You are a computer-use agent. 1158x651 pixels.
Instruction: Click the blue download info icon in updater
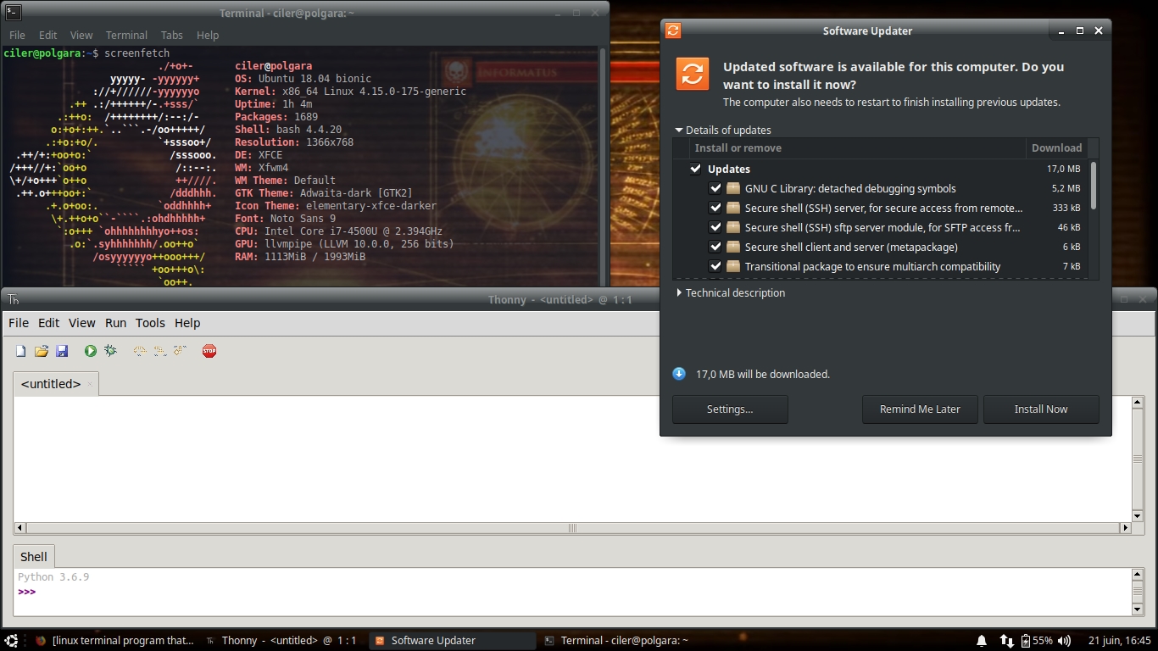(679, 374)
